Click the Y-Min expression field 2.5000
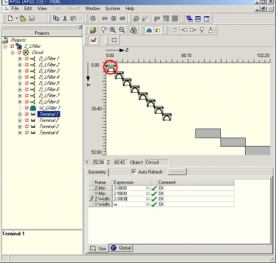The width and height of the screenshot is (276, 263). point(129,194)
